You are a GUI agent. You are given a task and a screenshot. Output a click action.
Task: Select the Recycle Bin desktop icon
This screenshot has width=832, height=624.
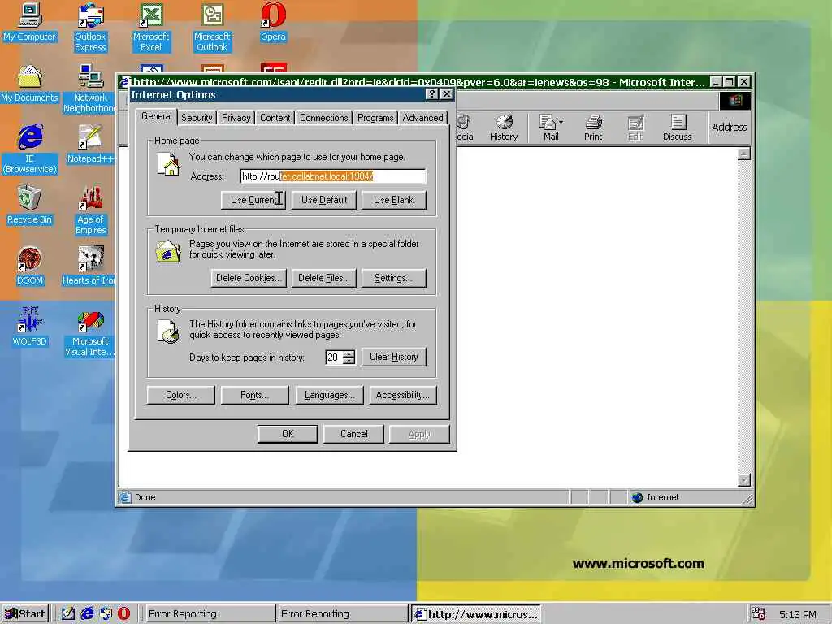tap(30, 206)
